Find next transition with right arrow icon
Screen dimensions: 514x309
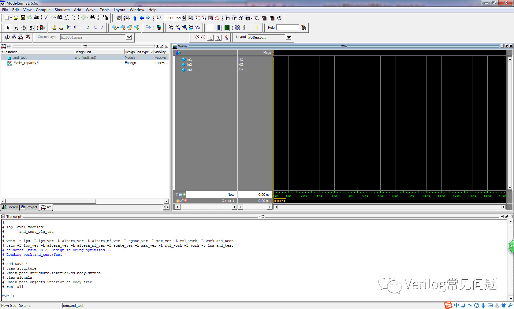pyautogui.click(x=75, y=28)
